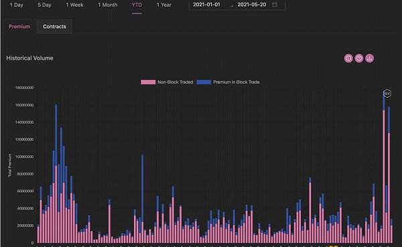Switch to the Premium view
The height and width of the screenshot is (247, 402).
tap(19, 26)
